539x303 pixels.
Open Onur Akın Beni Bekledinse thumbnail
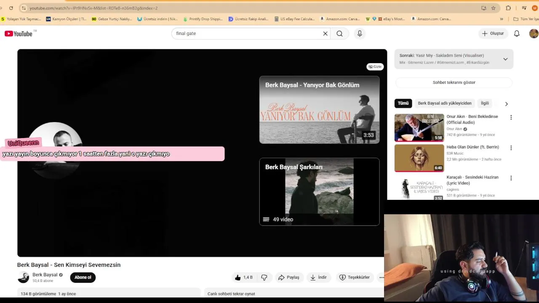[419, 128]
